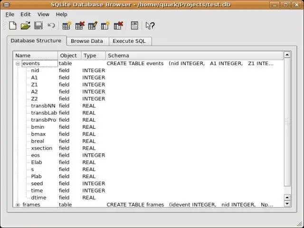Select the bmin field row
Image resolution: width=304 pixels, height=228 pixels.
[x=148, y=127]
